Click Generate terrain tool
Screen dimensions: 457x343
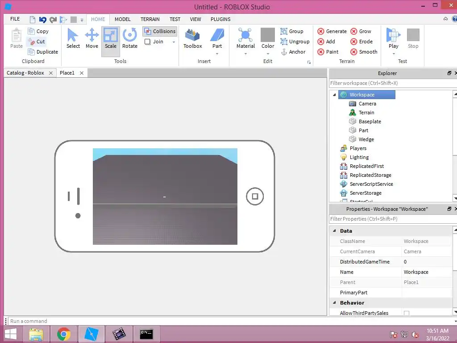332,31
